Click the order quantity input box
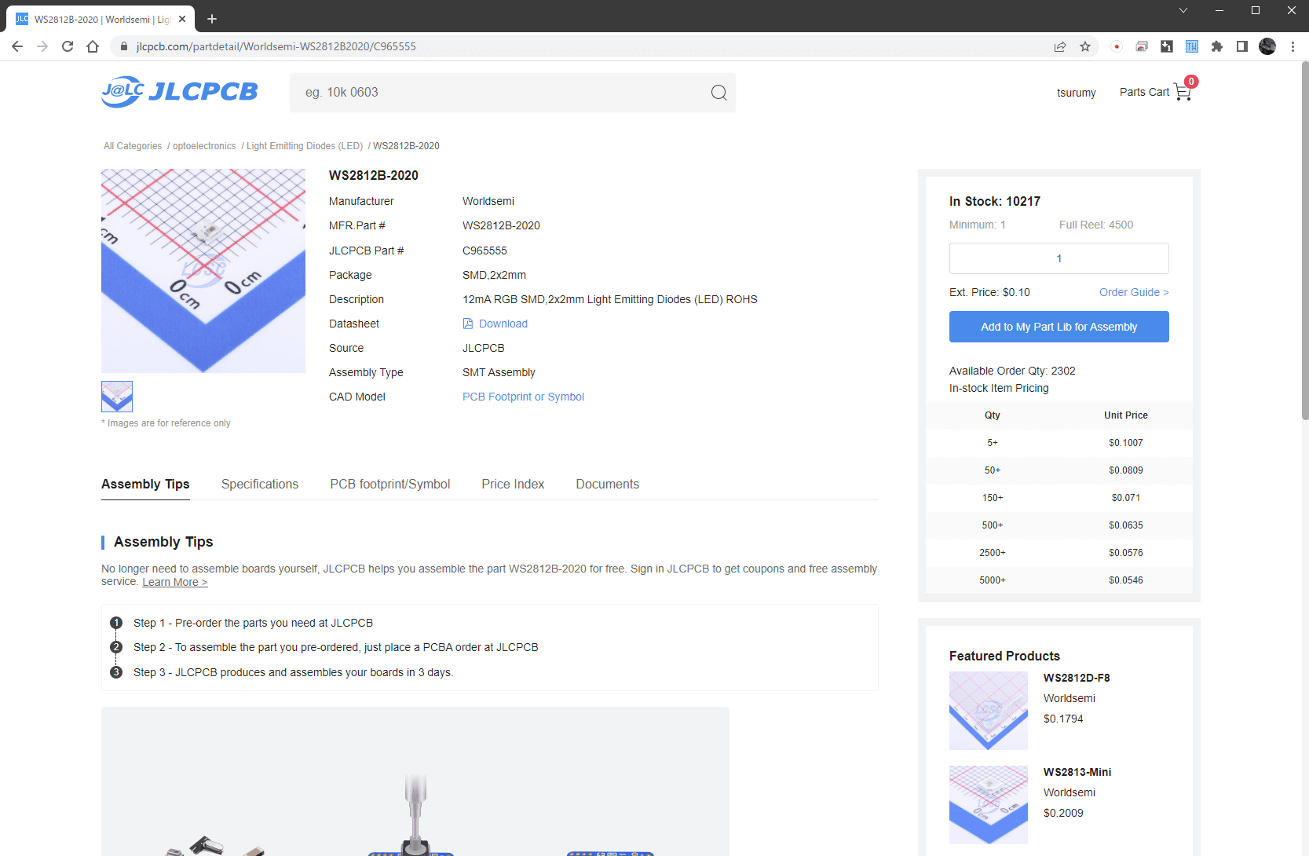 click(x=1059, y=258)
